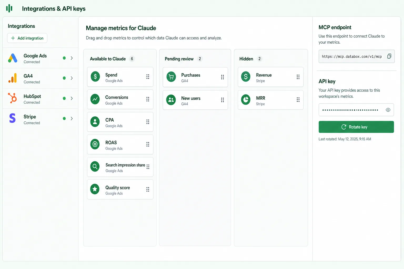Screen dimensions: 404x269
Task: Expand the GA4 integration chevron
Action: pos(72,78)
